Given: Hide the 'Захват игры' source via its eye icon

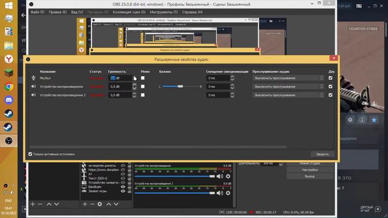Looking at the screenshot, I should [122, 191].
